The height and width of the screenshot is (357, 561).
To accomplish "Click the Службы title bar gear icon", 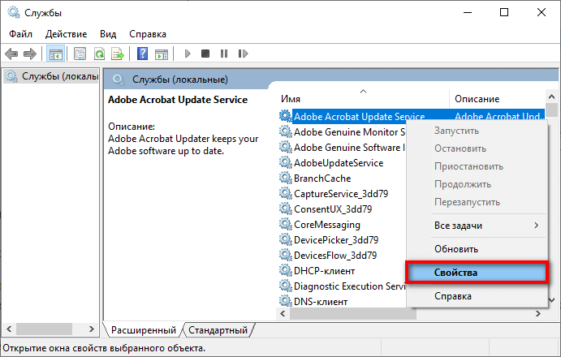I will (14, 12).
